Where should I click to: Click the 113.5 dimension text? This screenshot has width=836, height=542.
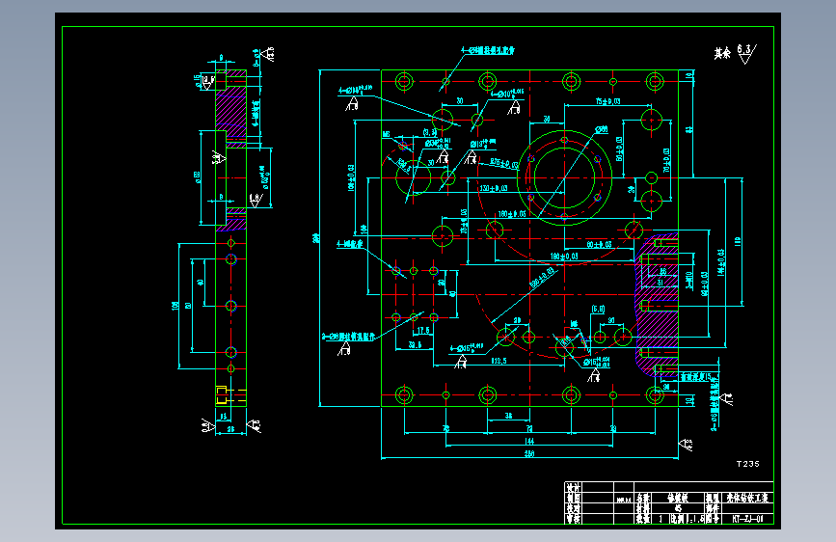click(499, 361)
